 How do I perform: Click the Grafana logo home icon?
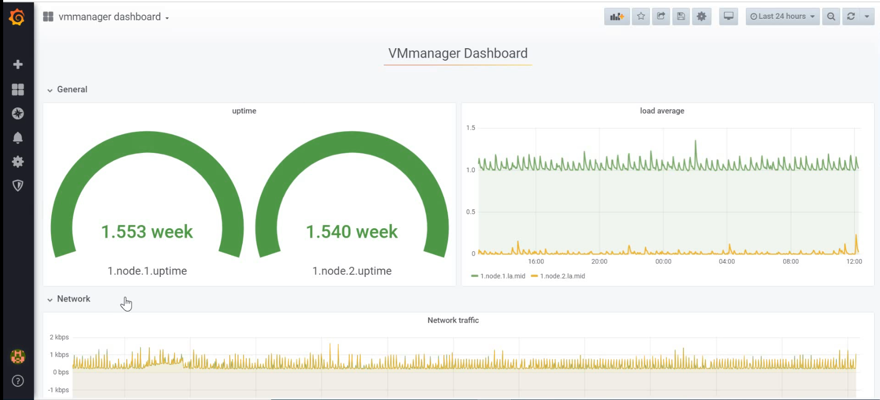click(x=17, y=17)
